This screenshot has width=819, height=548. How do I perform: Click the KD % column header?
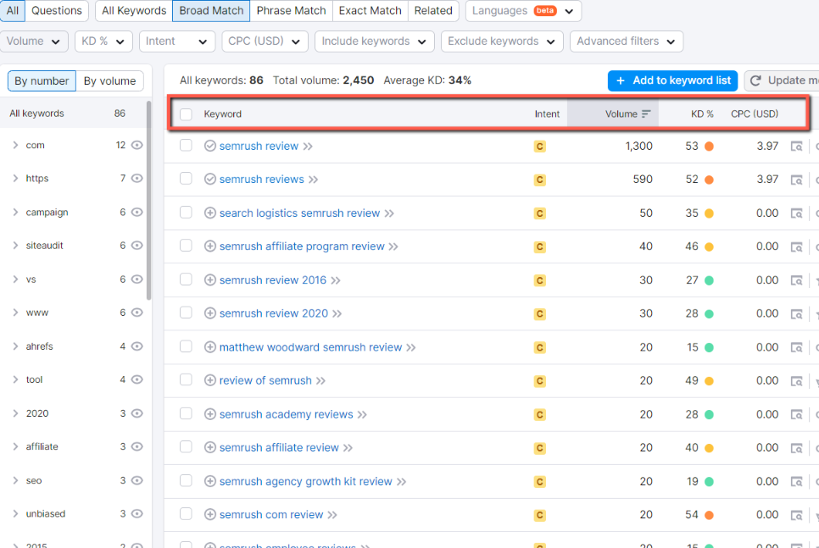702,113
